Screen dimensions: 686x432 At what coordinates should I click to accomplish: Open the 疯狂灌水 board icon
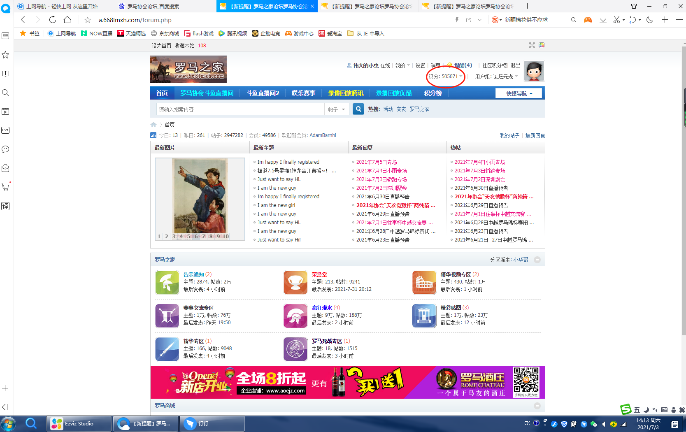pyautogui.click(x=295, y=316)
